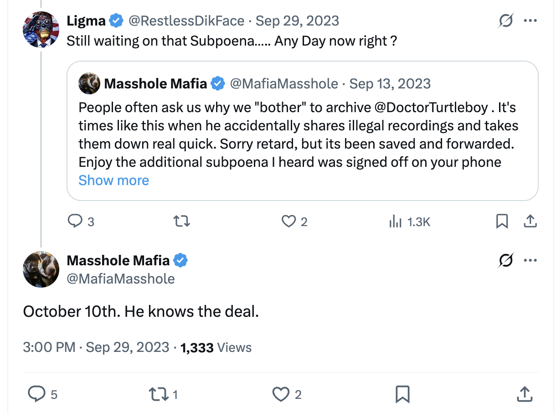Reply to the October 10th tweet
Screen dimensions: 556x413
36,394
